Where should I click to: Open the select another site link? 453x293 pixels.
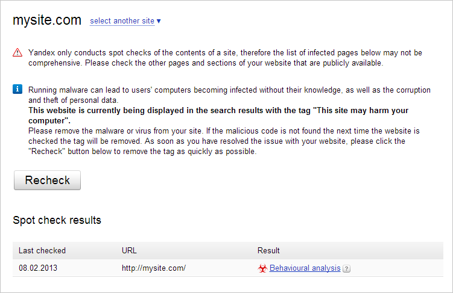122,21
